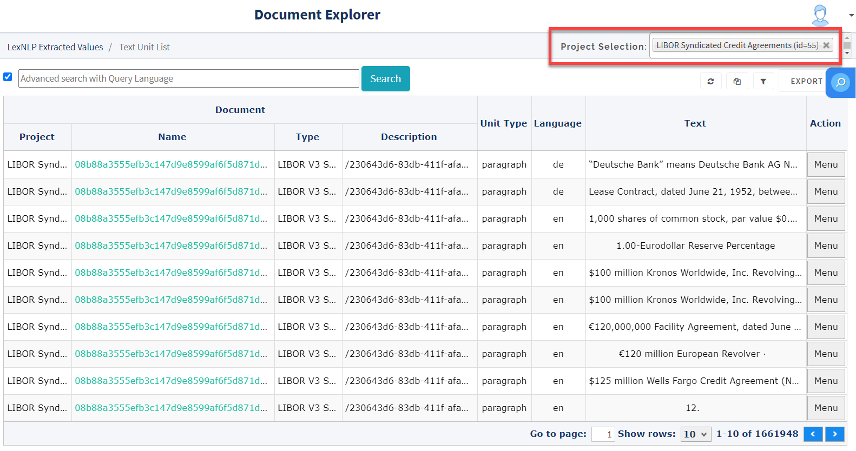Viewport: 856px width, 451px height.
Task: Expand the user account dropdown arrow
Action: [x=851, y=15]
